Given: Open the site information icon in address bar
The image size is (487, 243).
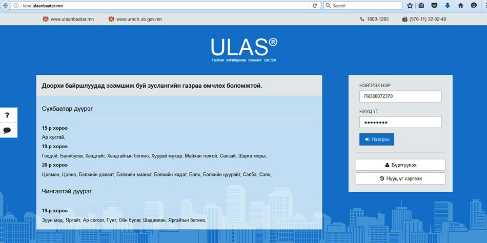Looking at the screenshot, I should coord(16,6).
